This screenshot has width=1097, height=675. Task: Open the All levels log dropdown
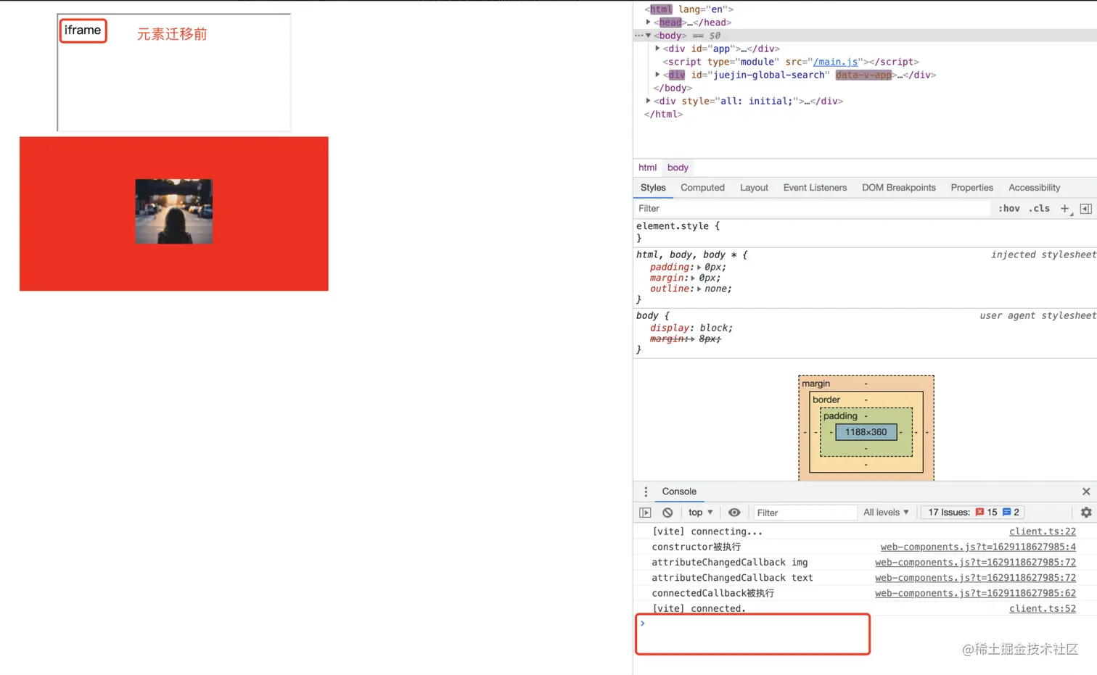coord(886,513)
